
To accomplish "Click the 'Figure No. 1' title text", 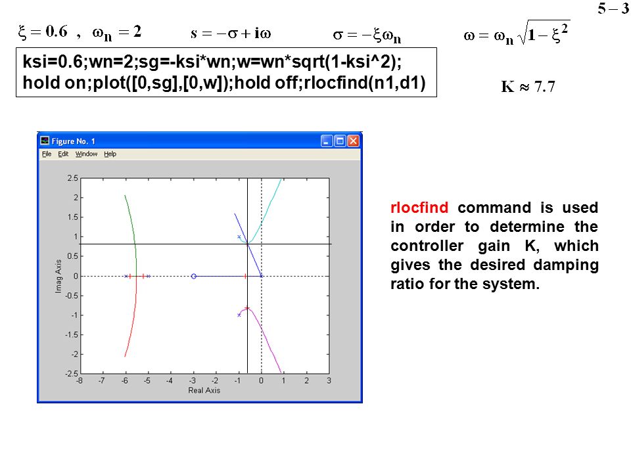I will [73, 141].
